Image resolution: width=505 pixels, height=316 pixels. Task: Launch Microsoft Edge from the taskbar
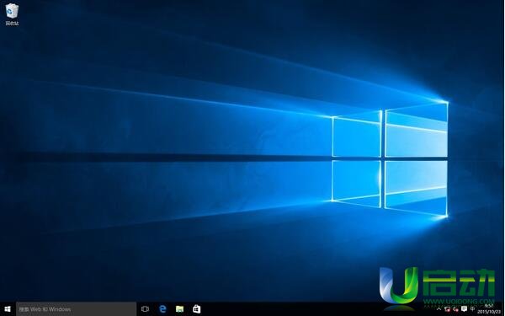click(x=162, y=309)
